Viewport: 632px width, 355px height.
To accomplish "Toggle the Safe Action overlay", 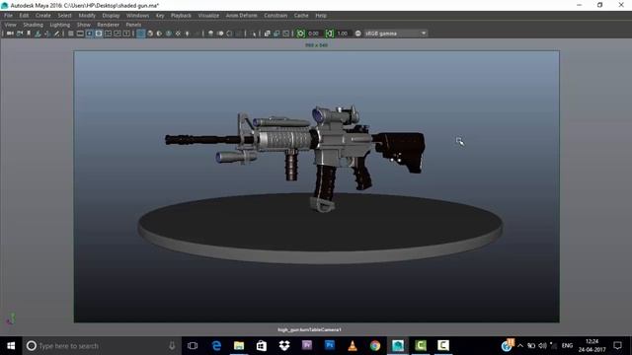I will coord(117,34).
